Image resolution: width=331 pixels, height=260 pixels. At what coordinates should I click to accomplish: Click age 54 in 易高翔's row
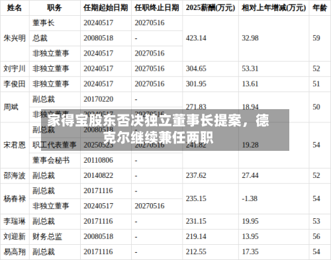(x=316, y=251)
